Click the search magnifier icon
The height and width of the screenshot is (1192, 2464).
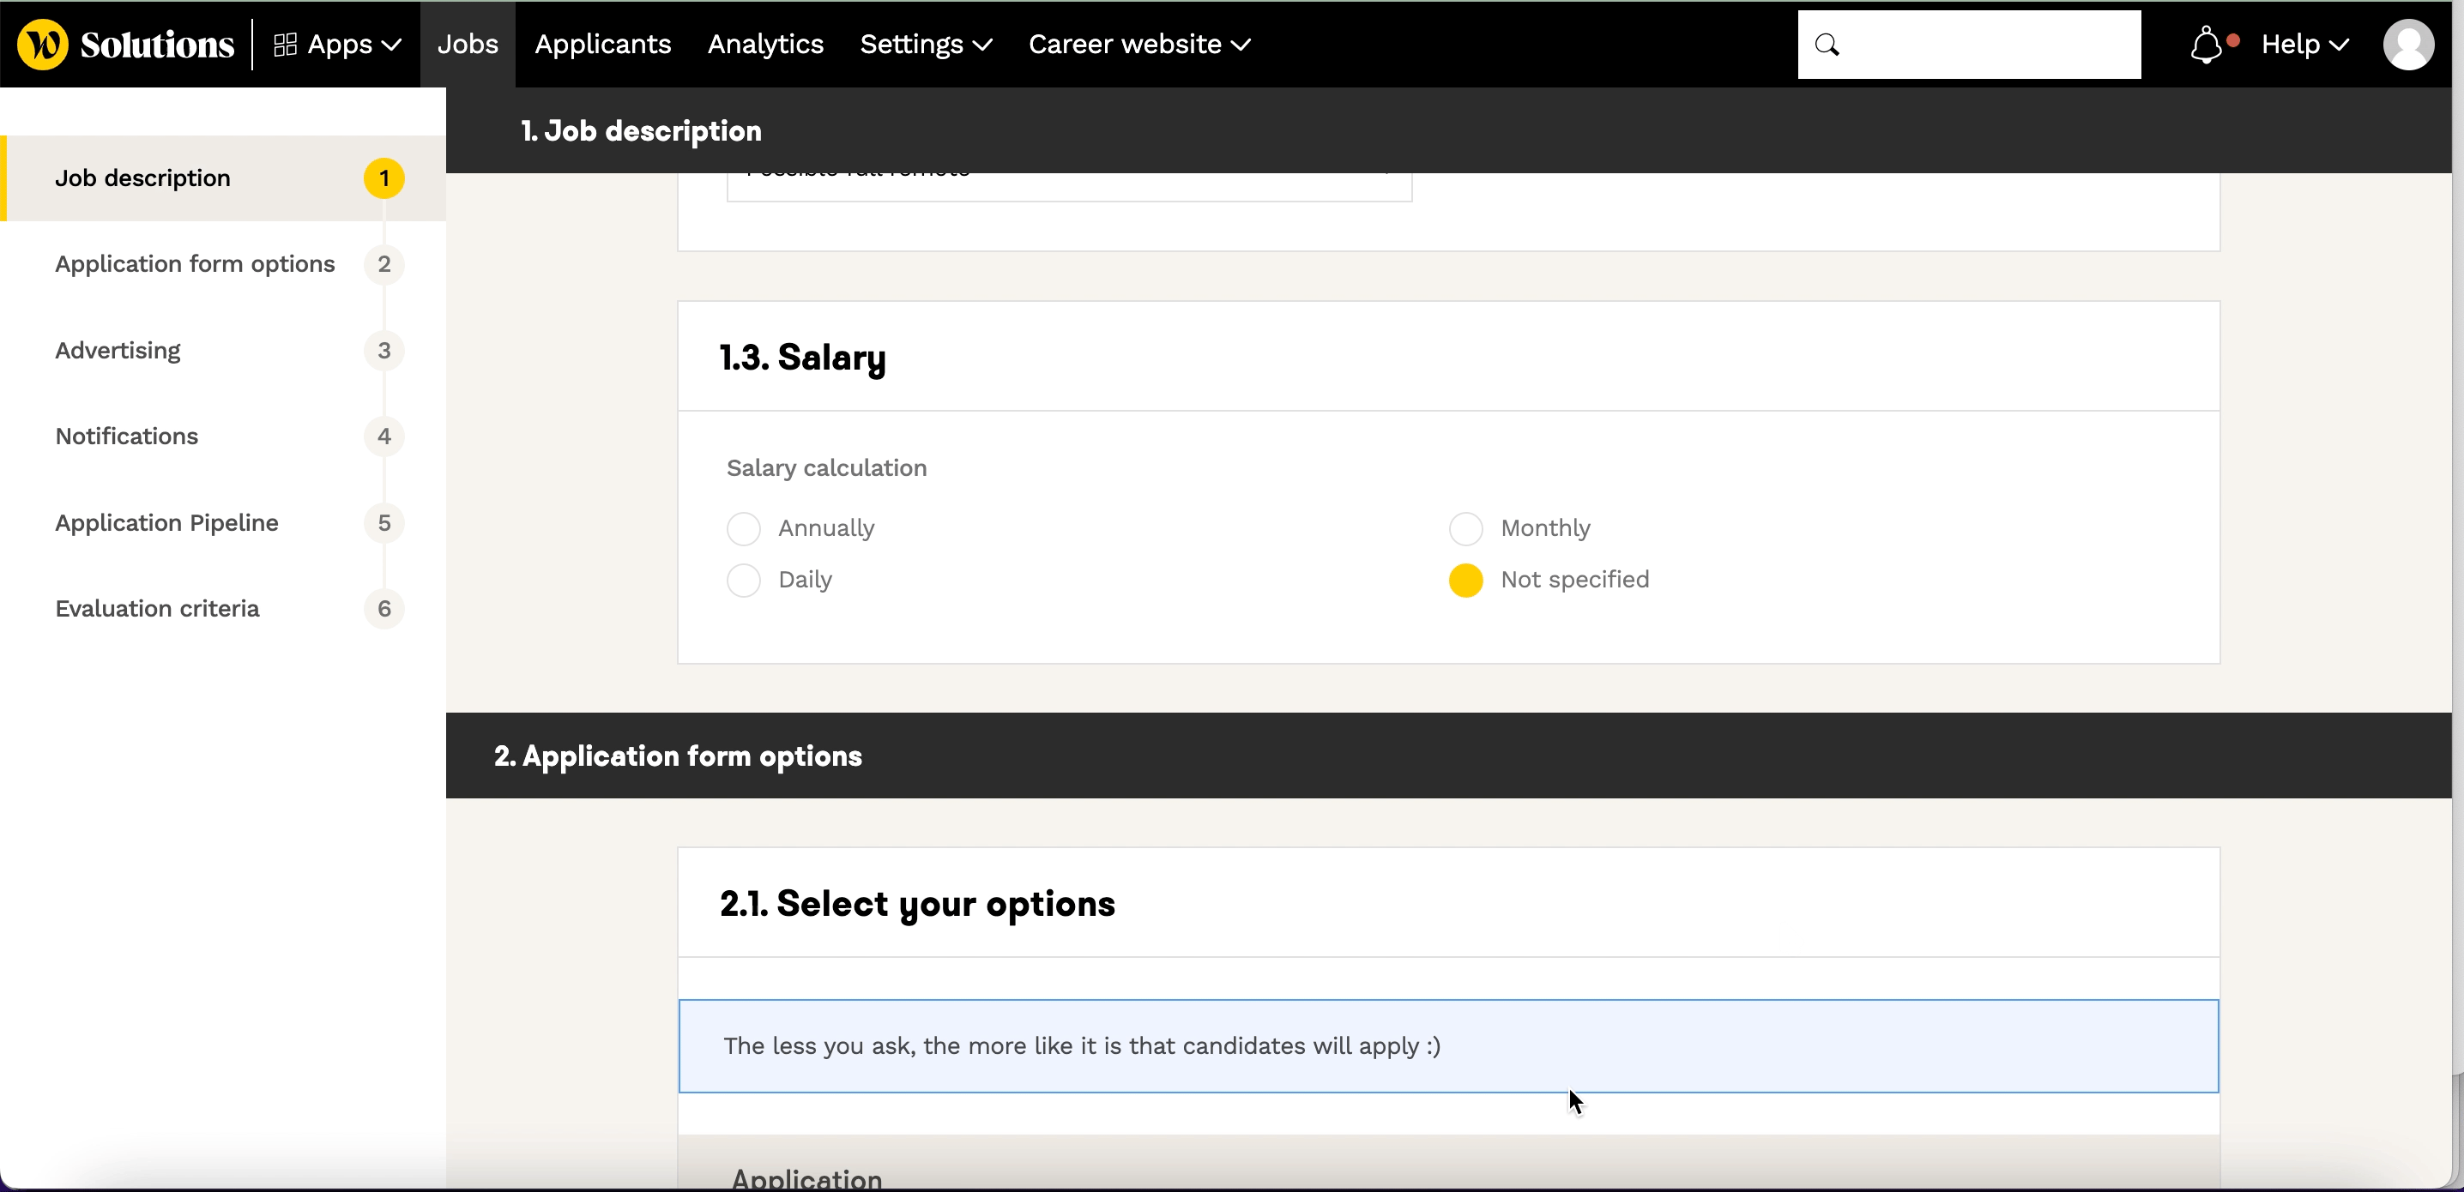click(x=1827, y=44)
